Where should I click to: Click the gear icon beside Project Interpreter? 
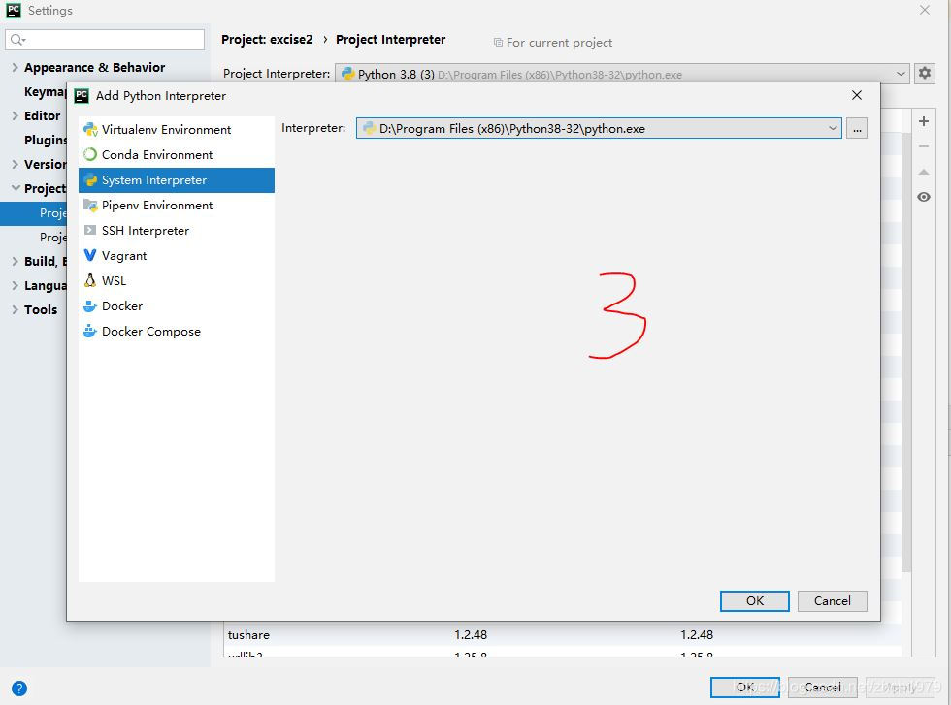tap(924, 74)
